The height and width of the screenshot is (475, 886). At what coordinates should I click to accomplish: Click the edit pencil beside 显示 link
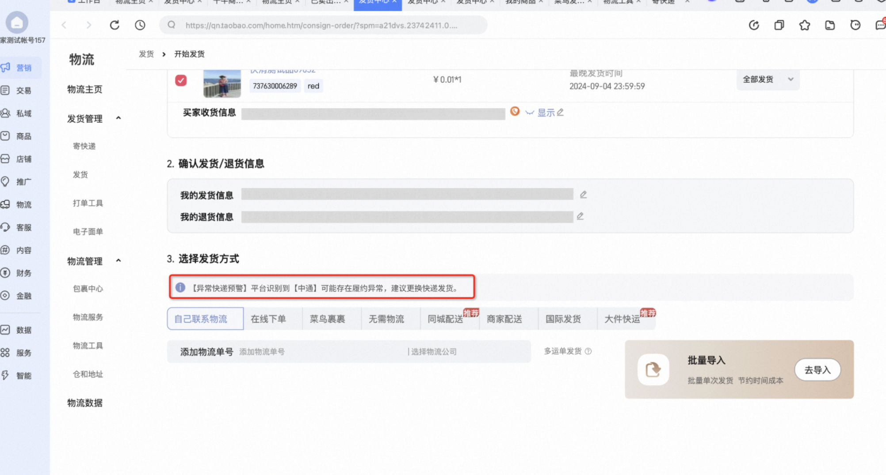tap(561, 113)
